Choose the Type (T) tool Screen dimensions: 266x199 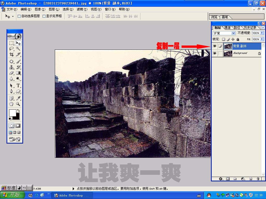[18, 86]
